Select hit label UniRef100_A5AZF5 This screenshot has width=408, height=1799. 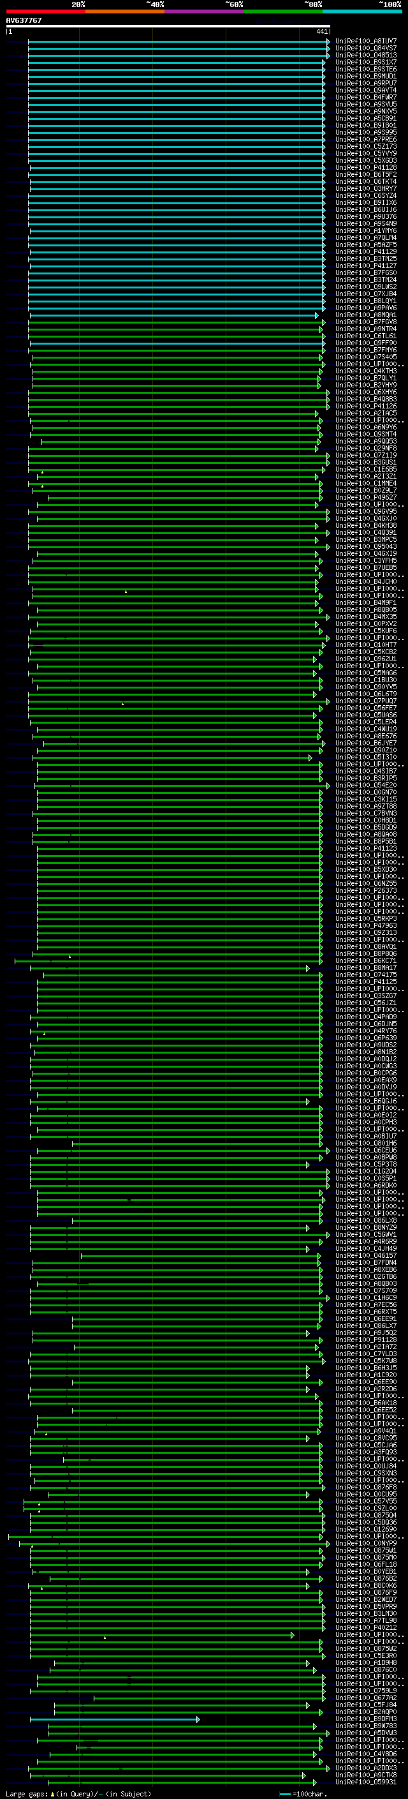point(366,244)
